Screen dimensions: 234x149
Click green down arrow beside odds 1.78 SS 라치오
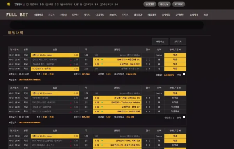click(102, 64)
